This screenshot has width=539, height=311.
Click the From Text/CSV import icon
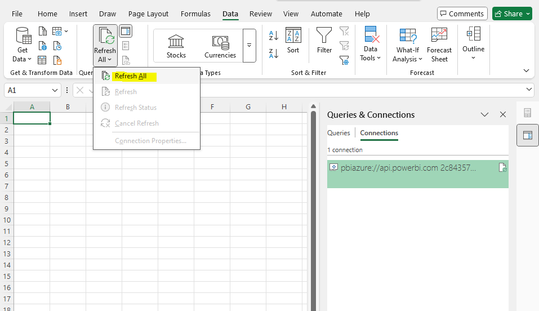[x=43, y=32]
